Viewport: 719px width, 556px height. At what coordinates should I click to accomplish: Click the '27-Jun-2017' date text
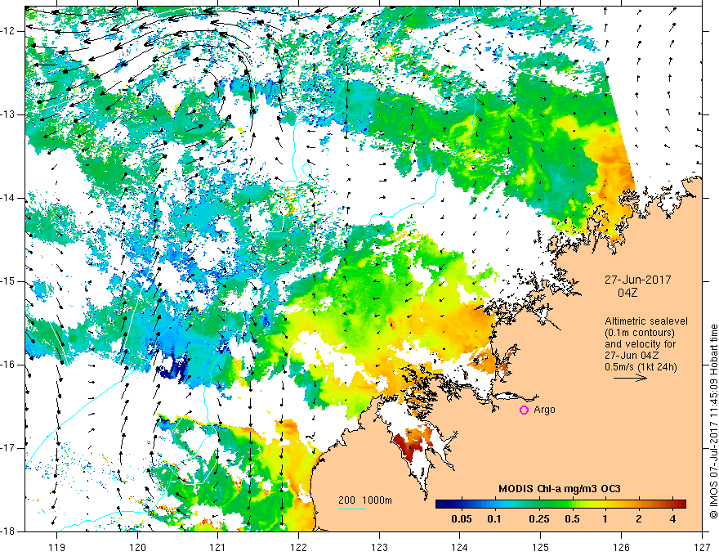[638, 280]
